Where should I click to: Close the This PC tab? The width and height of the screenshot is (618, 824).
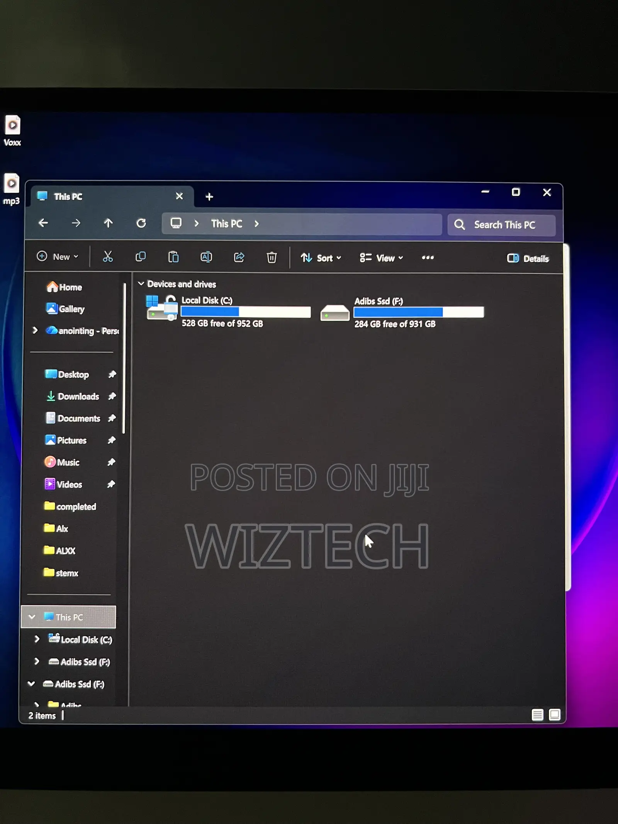click(x=179, y=196)
